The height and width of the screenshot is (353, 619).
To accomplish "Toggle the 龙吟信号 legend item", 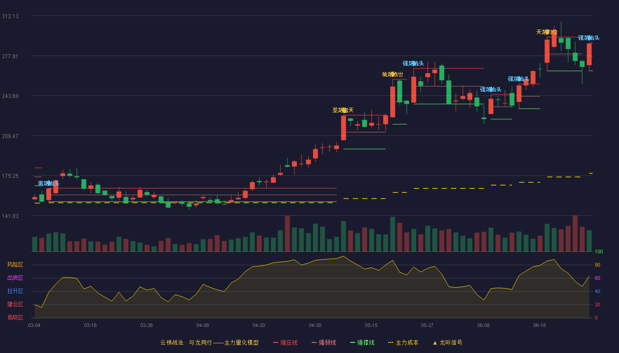I will [x=447, y=342].
